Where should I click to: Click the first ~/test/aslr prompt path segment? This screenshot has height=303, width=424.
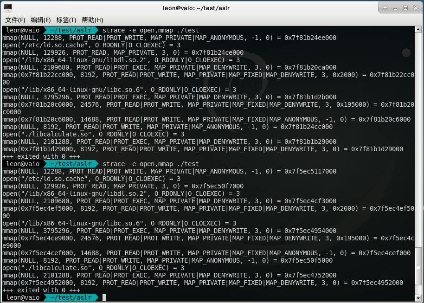[x=71, y=30]
